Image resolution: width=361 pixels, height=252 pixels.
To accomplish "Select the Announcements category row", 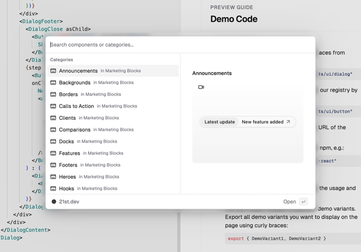I will (x=113, y=71).
